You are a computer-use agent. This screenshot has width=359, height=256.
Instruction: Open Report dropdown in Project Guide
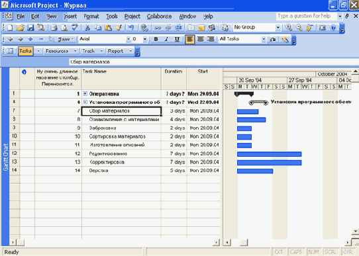pos(130,51)
